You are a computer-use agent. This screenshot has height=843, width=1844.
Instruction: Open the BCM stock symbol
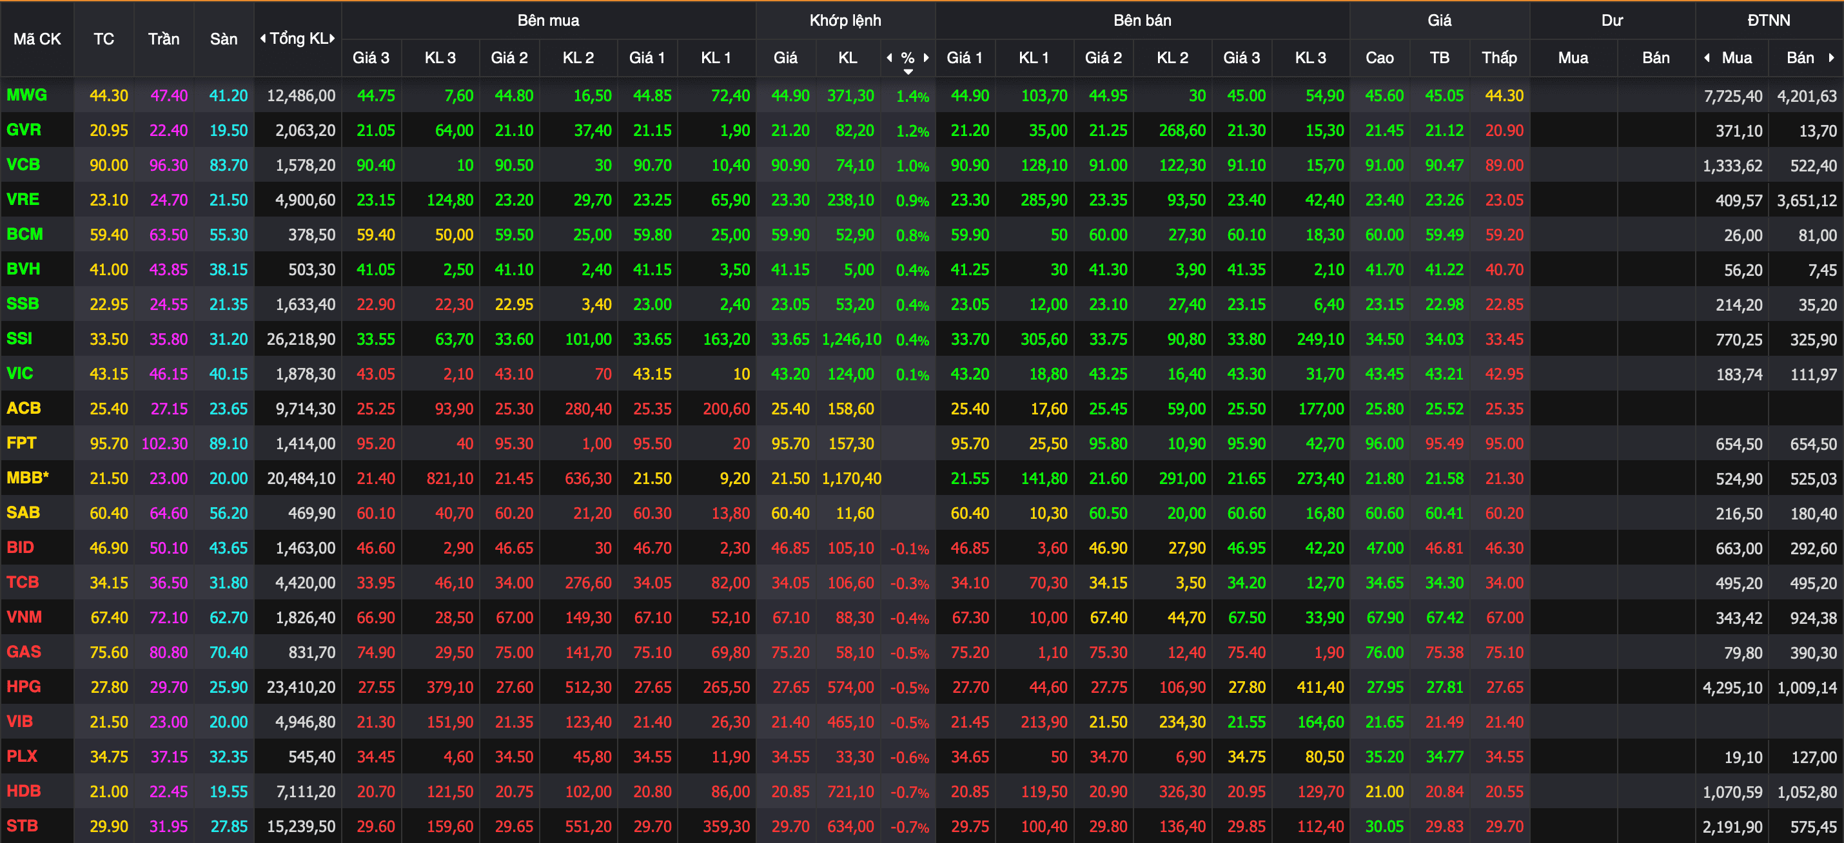pos(25,235)
